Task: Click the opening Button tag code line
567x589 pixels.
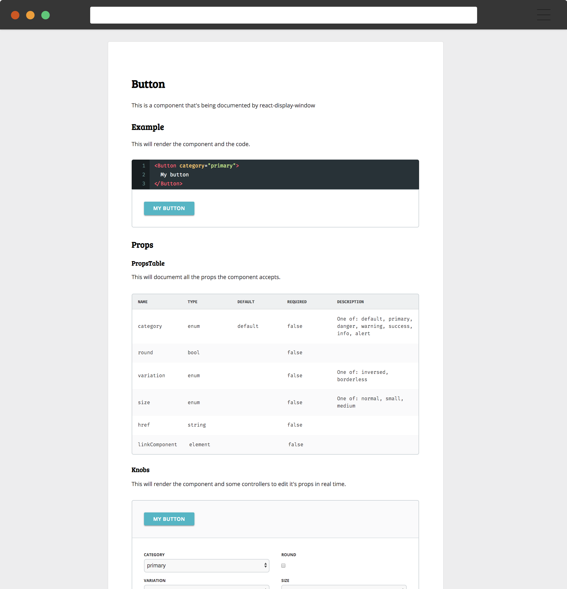Action: coord(197,165)
